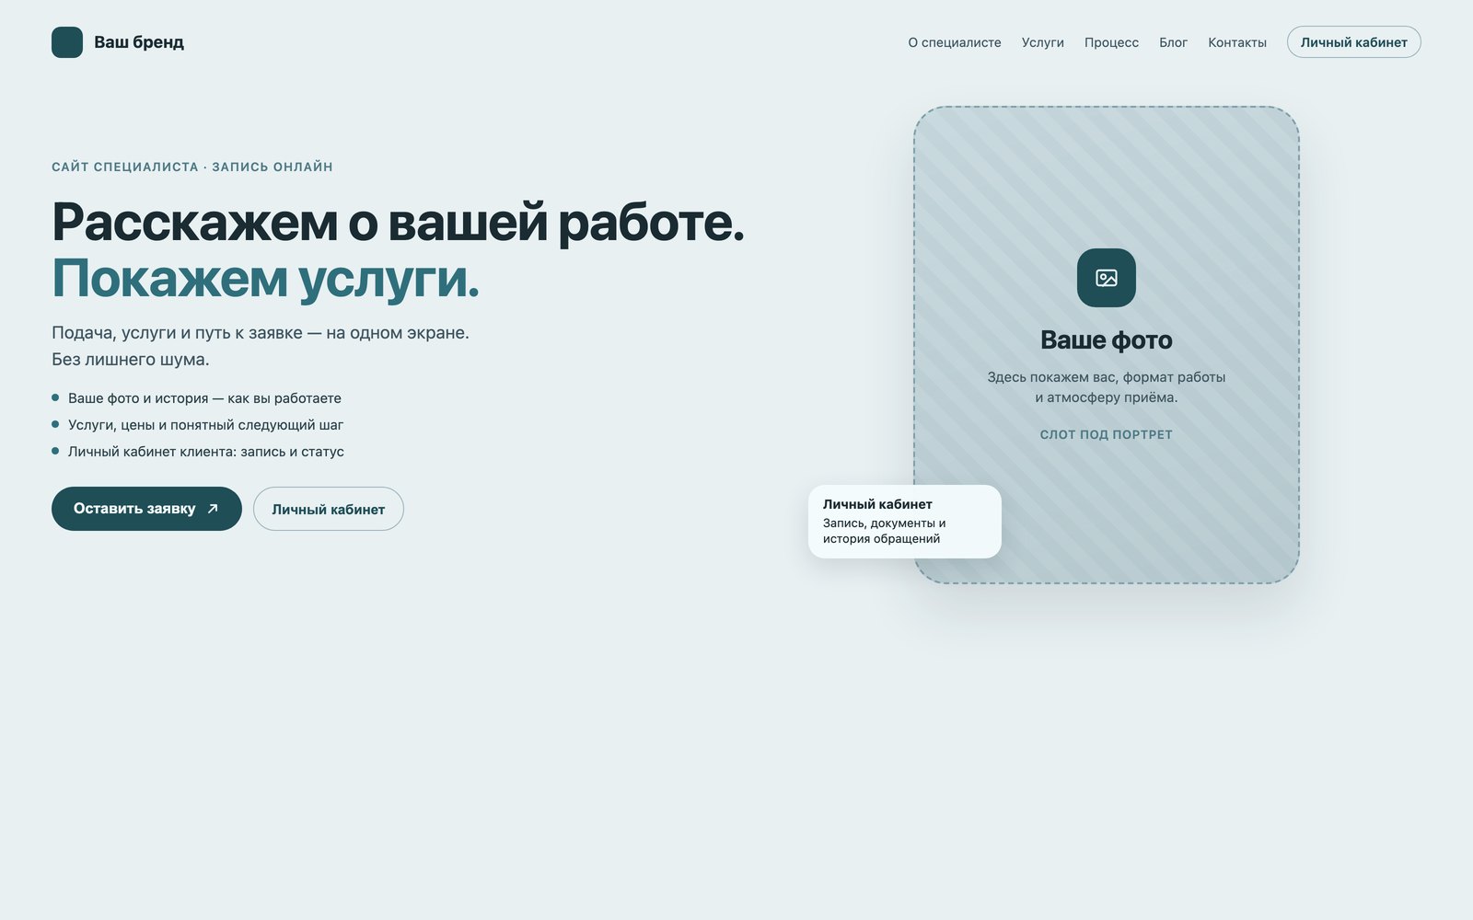Viewport: 1473px width, 920px height.
Task: Click the 'Ваш бренд' brand name
Action: tap(139, 42)
